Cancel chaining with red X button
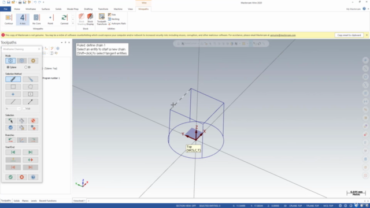 22,177
